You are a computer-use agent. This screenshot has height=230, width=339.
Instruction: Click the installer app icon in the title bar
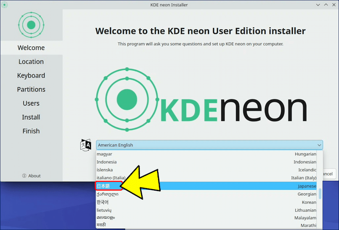(x=4, y=5)
